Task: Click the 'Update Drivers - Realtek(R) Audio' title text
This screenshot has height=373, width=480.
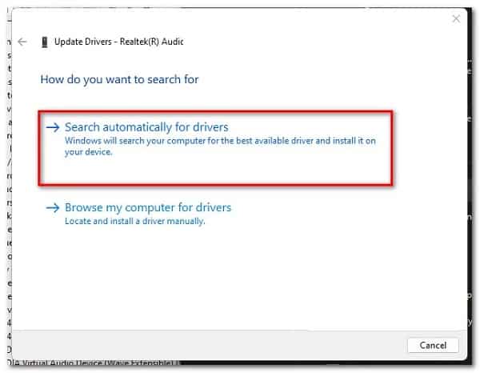Action: tap(118, 42)
